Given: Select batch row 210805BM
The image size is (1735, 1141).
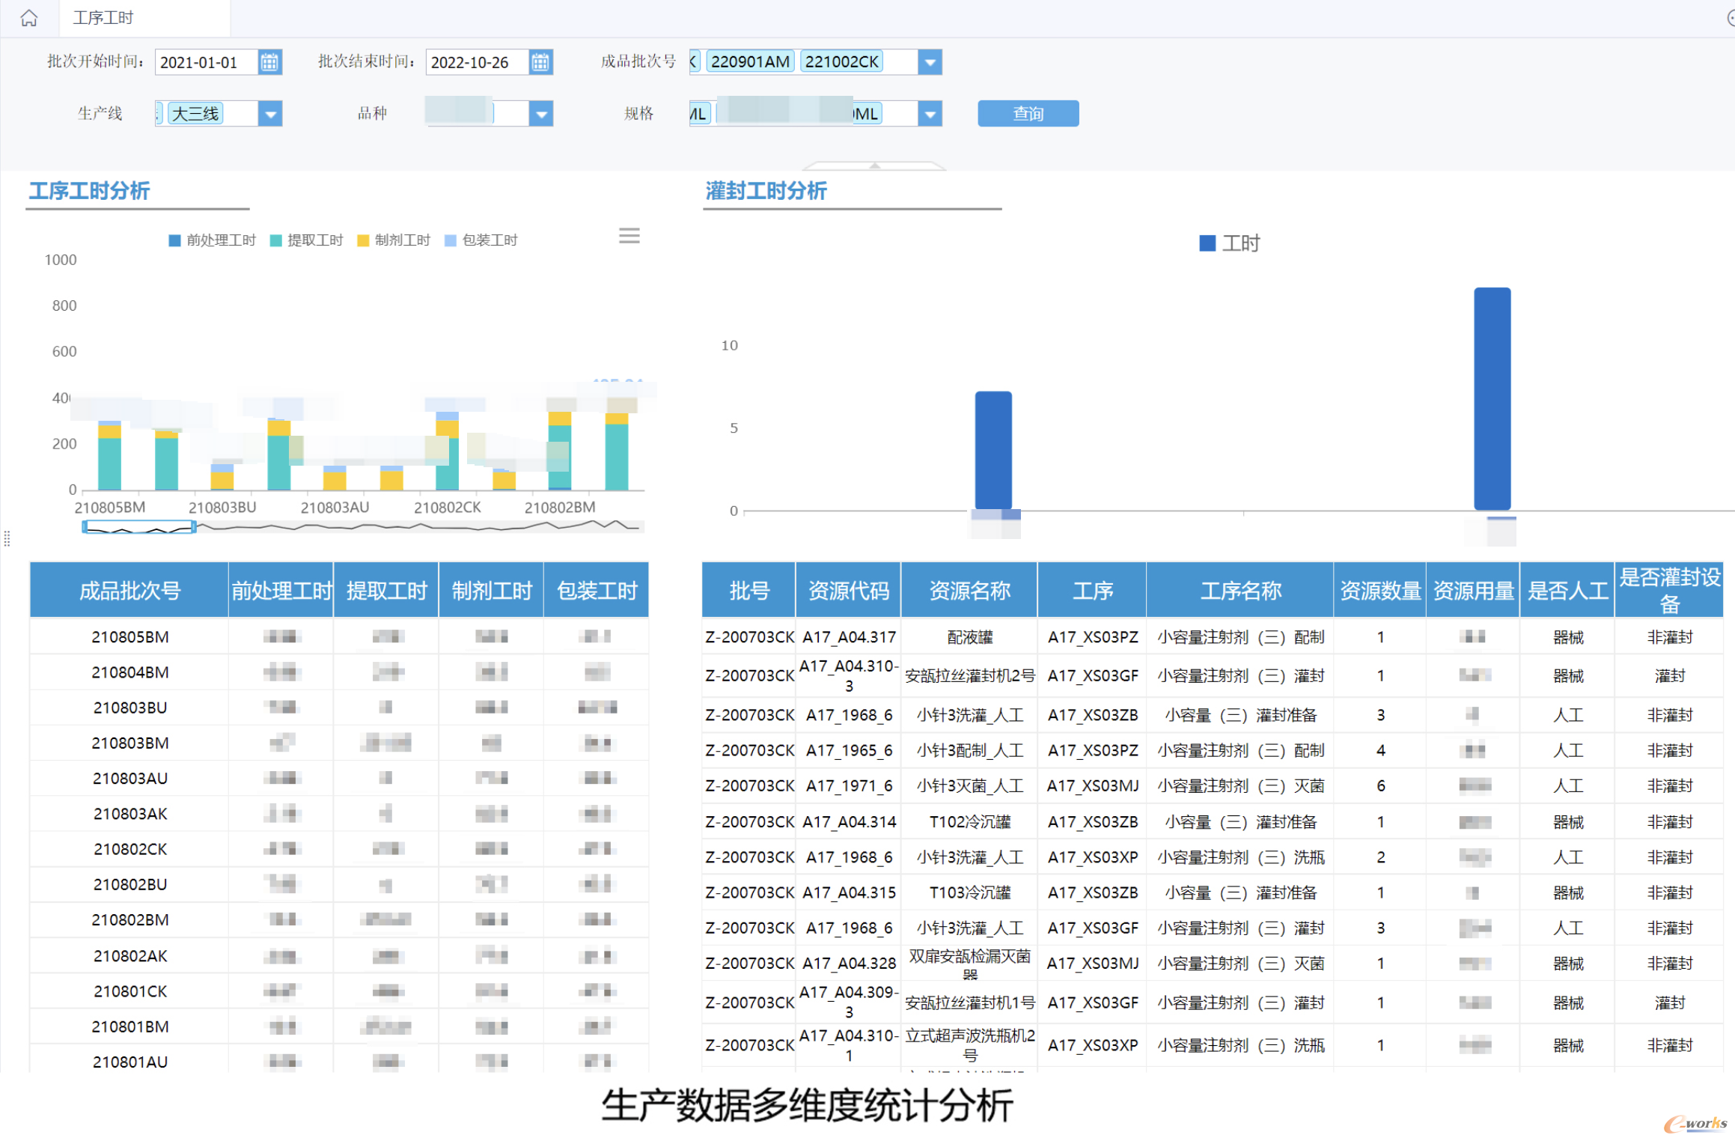Looking at the screenshot, I should pos(339,636).
